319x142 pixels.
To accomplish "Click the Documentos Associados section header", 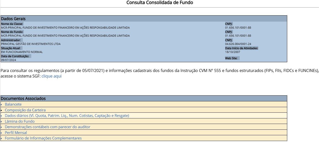I will [x=24, y=99].
